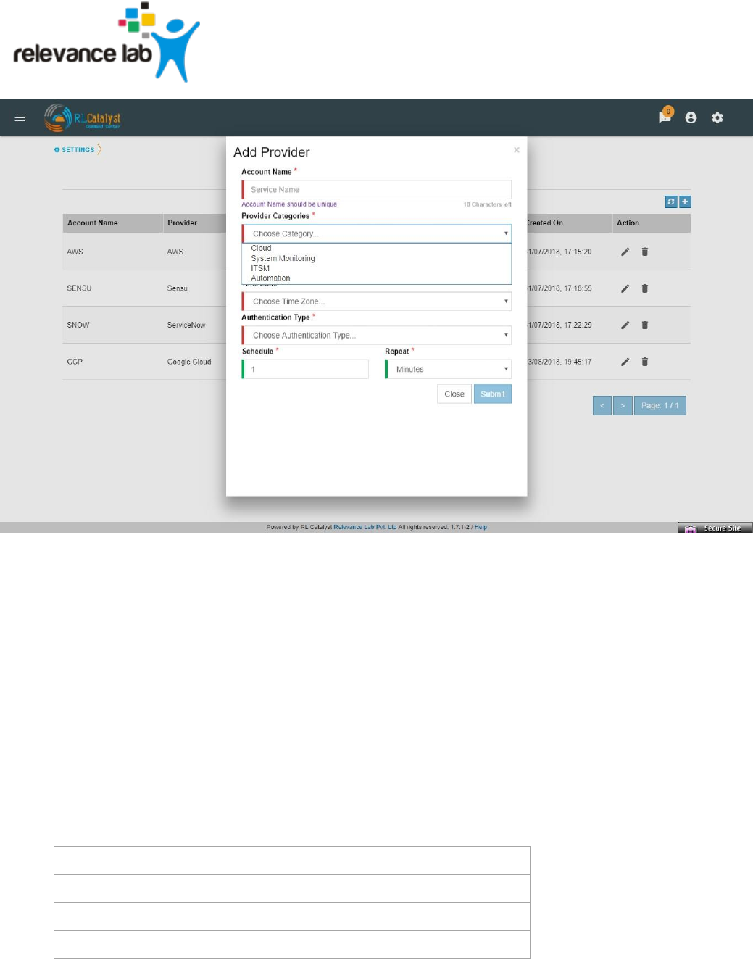Viewport: 753px width, 959px height.
Task: Open the hamburger navigation menu
Action: [x=20, y=117]
